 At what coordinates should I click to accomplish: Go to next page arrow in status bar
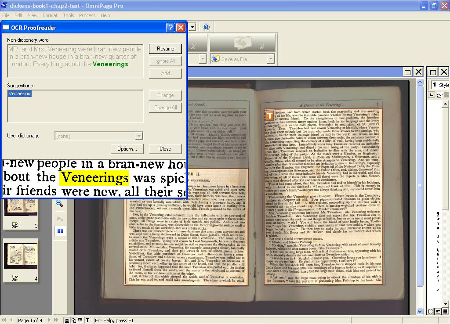pyautogui.click(x=49, y=320)
